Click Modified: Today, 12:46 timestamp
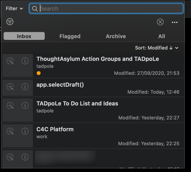This screenshot has width=191, height=172. [x=153, y=92]
